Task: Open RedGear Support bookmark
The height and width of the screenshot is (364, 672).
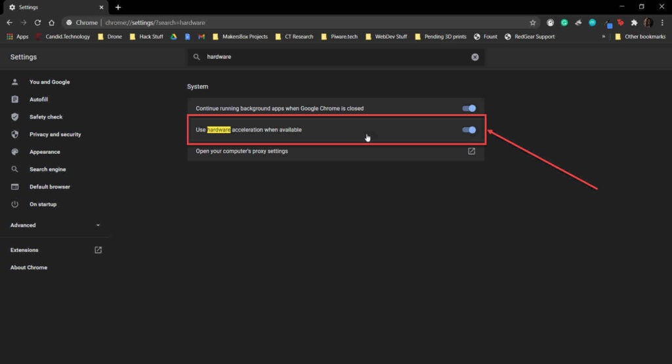Action: (x=530, y=37)
